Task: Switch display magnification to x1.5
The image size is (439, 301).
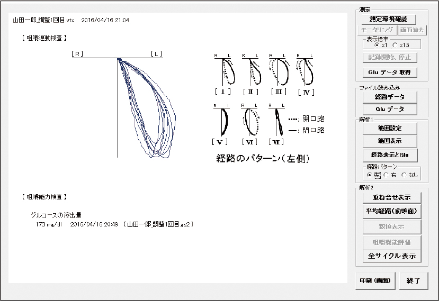Action: (395, 45)
